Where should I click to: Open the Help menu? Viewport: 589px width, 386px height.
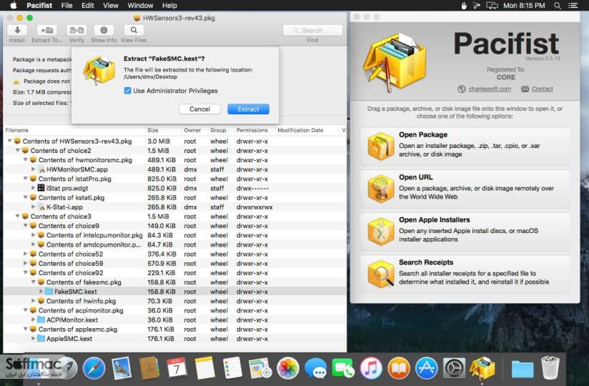pos(169,6)
